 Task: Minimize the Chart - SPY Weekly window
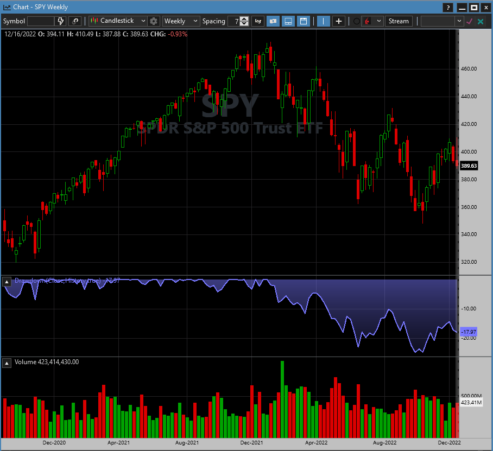pos(462,7)
